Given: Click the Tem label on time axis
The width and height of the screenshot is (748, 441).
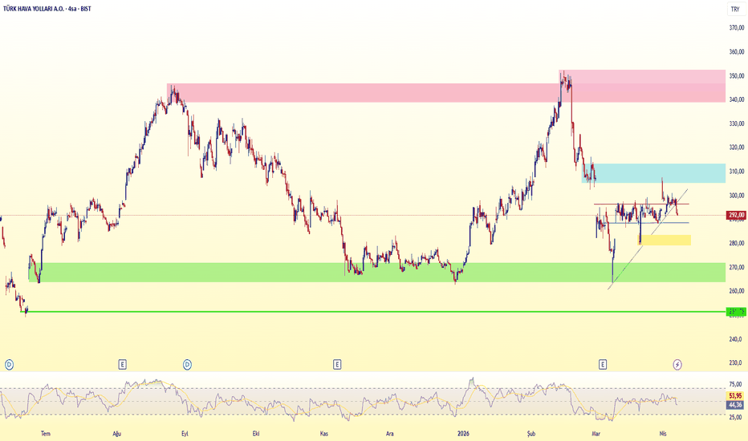Looking at the screenshot, I should coord(45,433).
